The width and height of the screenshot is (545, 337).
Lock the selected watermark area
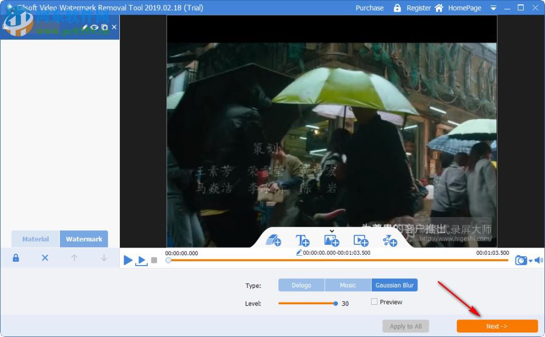(x=15, y=257)
